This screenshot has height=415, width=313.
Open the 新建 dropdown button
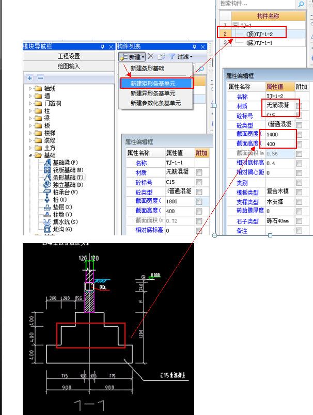click(132, 57)
